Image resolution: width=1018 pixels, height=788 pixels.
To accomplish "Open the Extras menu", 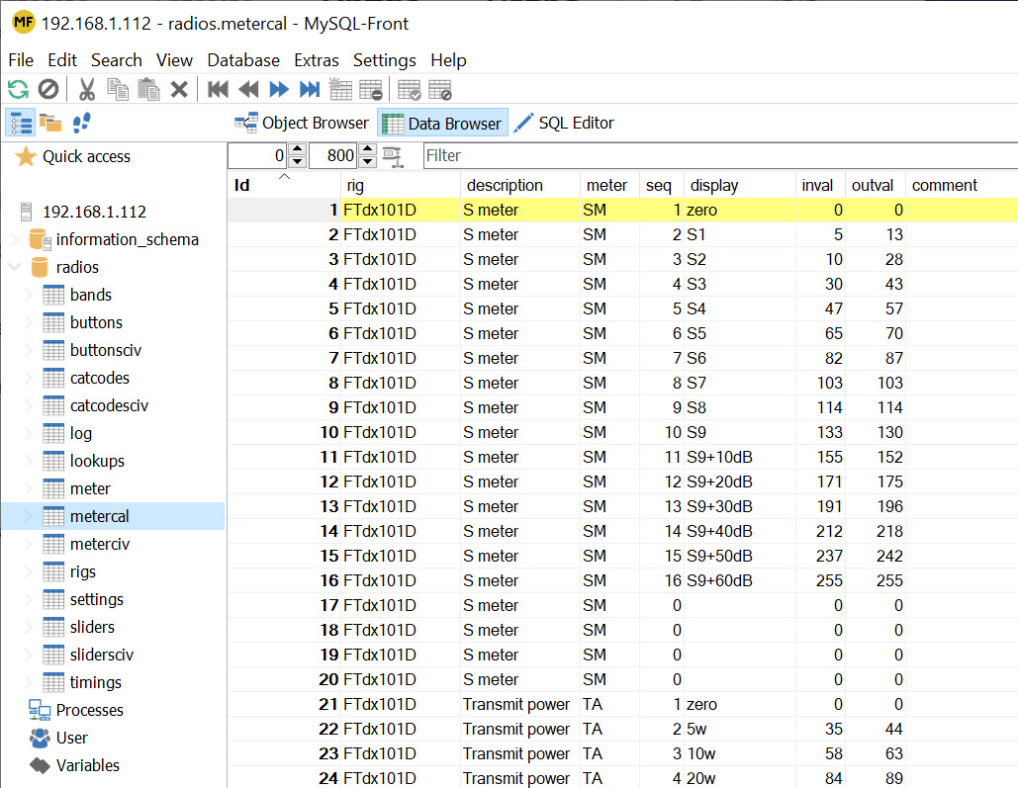I will 316,60.
